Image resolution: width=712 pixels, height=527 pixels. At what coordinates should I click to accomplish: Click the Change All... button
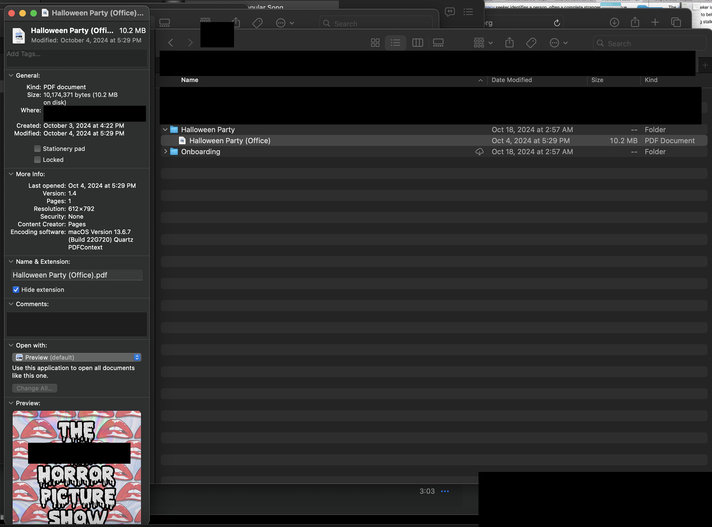point(34,388)
